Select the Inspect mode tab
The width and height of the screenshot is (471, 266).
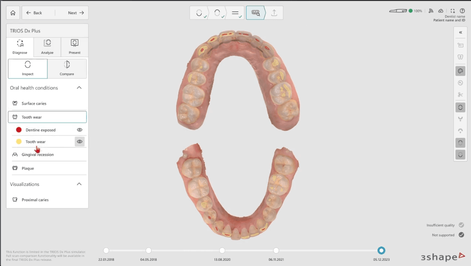[x=27, y=68]
